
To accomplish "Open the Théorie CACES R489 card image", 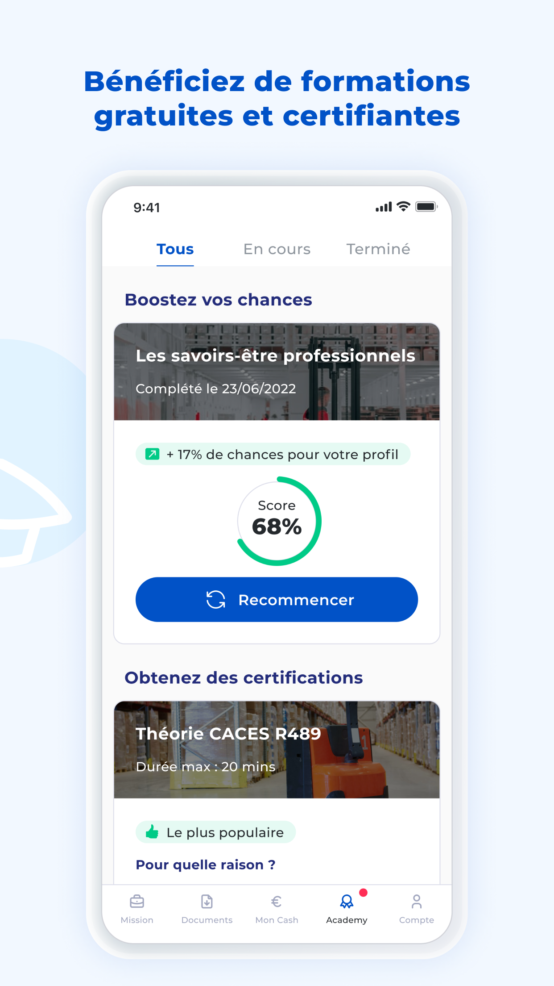I will 277,750.
